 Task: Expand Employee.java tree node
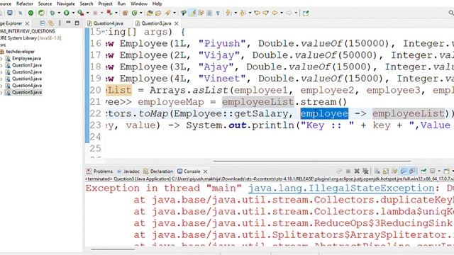[x=1, y=59]
